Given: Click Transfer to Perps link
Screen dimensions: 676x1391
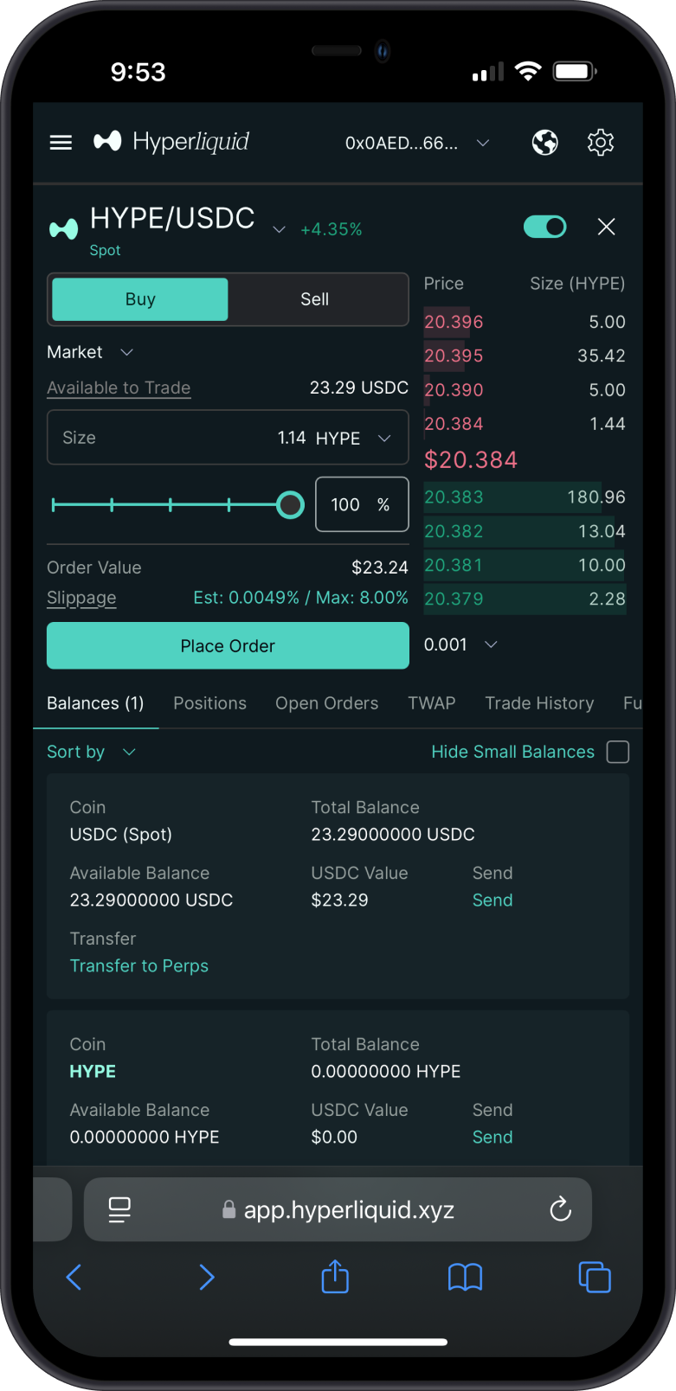Looking at the screenshot, I should coord(139,965).
